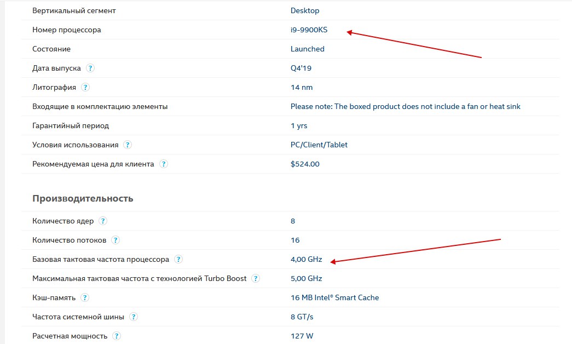Select the Desktop value
This screenshot has width=572, height=344.
304,10
